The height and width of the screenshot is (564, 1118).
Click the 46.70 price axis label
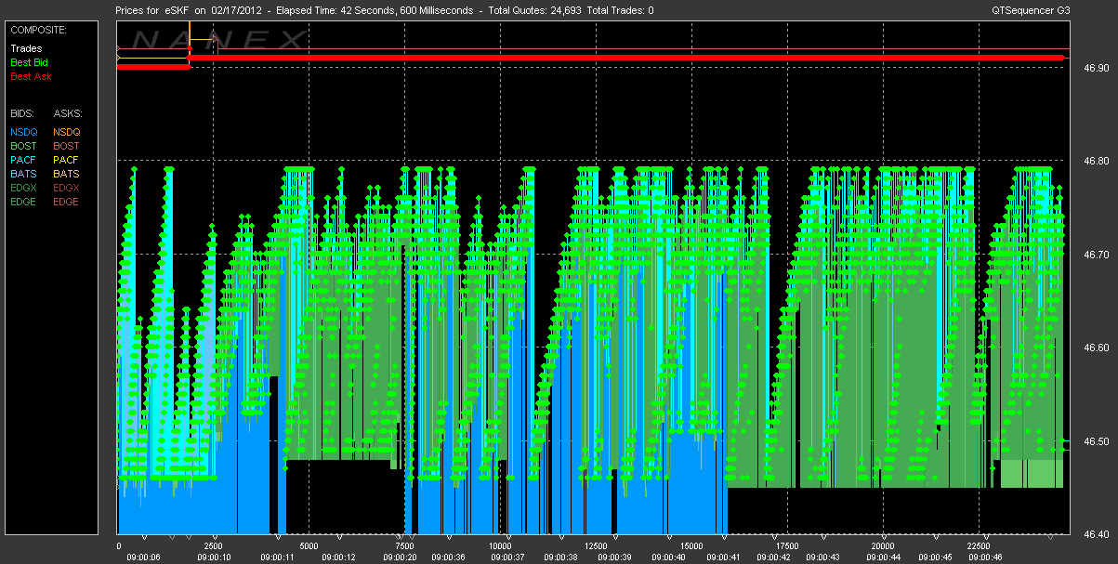pos(1096,255)
